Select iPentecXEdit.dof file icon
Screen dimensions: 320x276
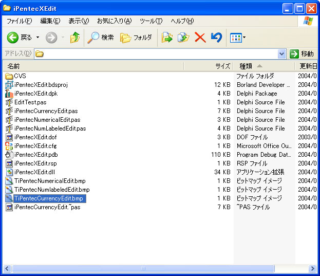click(9, 137)
